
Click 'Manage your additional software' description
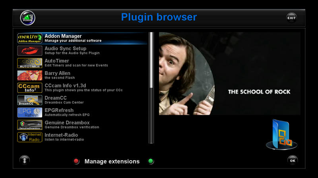[x=73, y=41]
